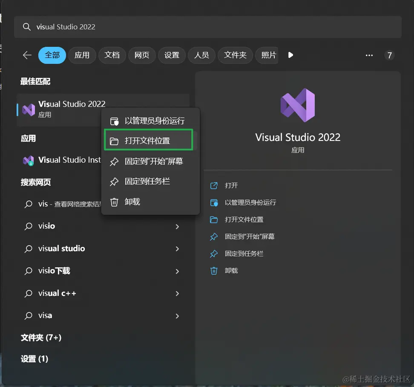
Task: Click 以管理员身份运行 in right preview pane
Action: 250,203
